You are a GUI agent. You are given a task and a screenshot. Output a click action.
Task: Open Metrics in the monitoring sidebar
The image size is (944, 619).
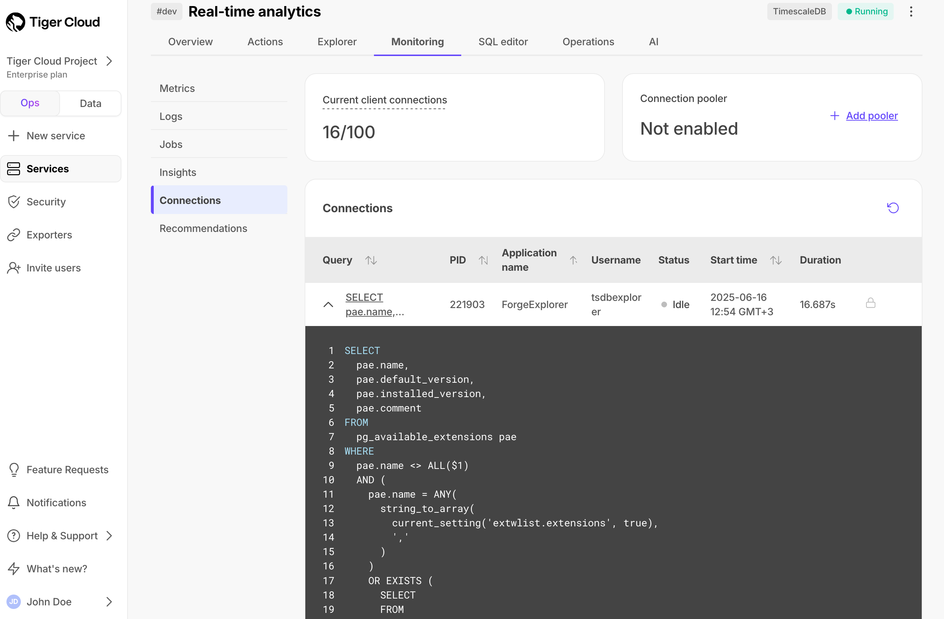tap(219, 88)
